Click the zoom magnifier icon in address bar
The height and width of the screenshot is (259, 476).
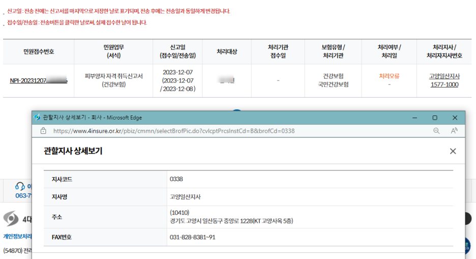coord(436,131)
